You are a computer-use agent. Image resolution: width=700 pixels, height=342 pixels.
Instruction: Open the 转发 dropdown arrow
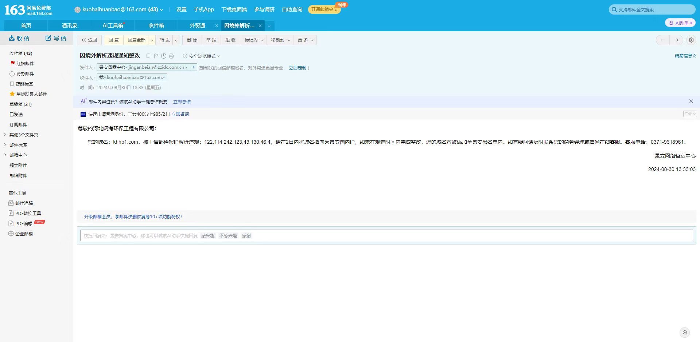point(176,40)
